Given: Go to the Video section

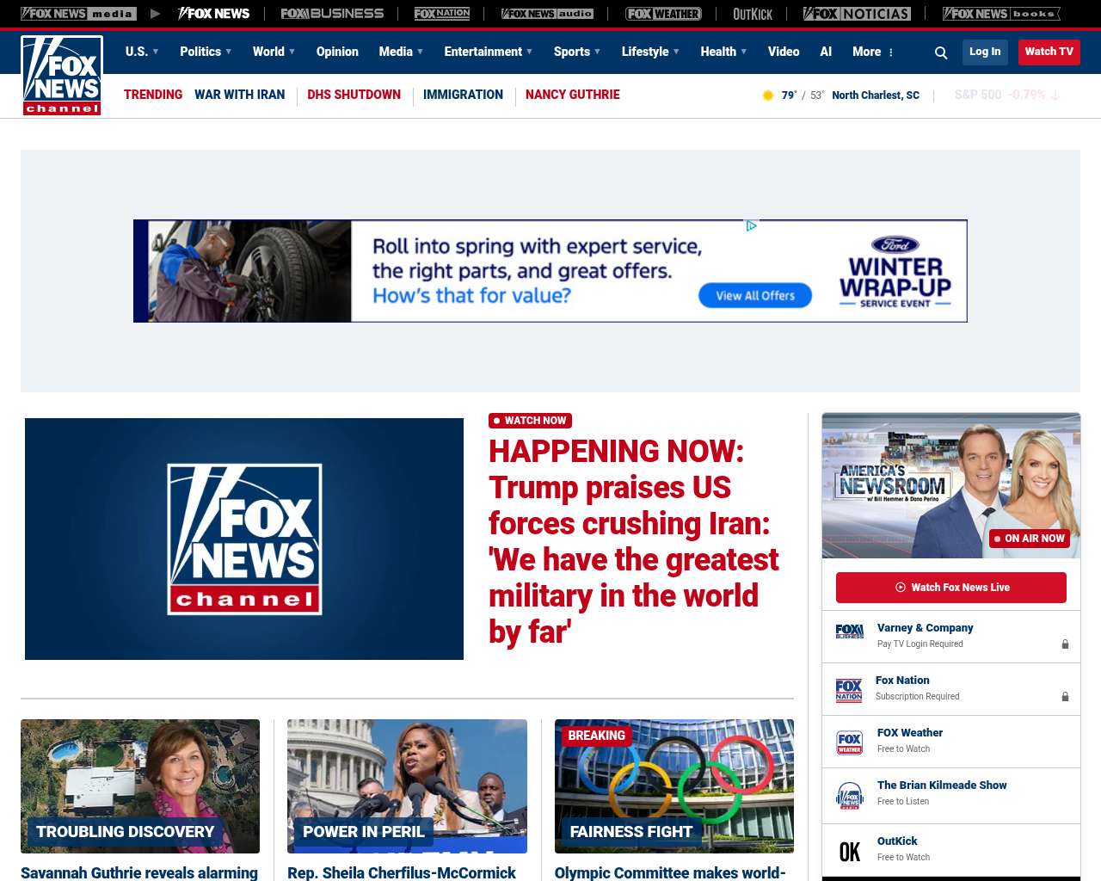Looking at the screenshot, I should coord(784,52).
